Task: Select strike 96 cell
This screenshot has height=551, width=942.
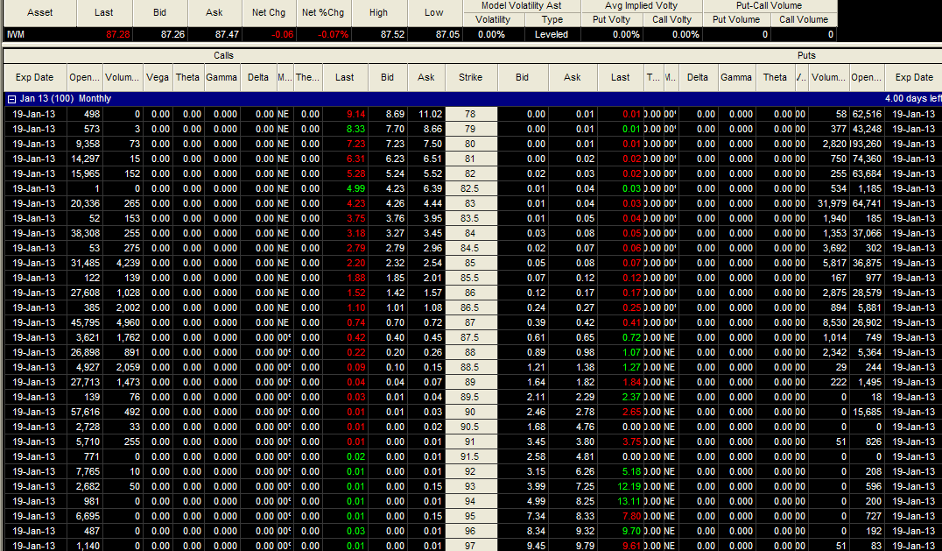Action: coord(471,531)
